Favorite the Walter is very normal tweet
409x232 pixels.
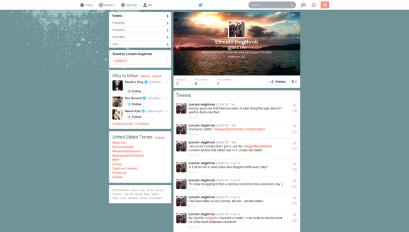coord(295,198)
